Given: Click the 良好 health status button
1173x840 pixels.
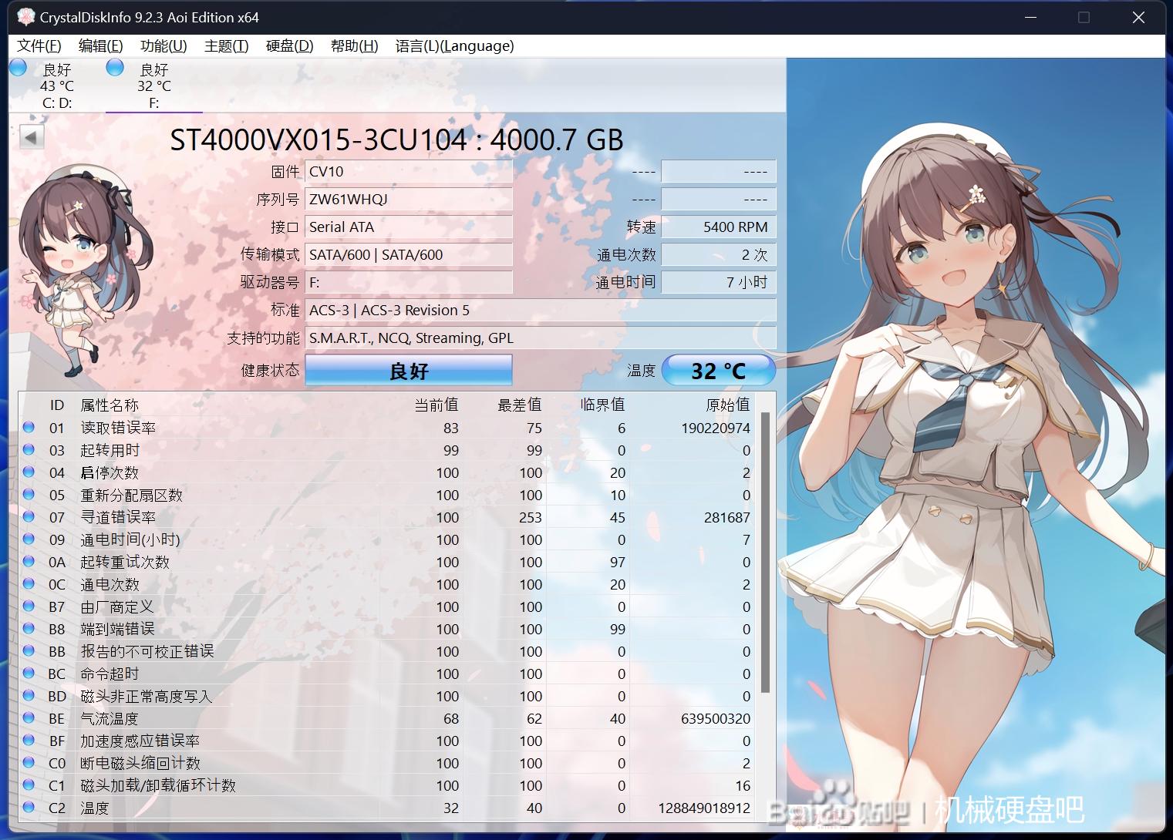Looking at the screenshot, I should click(x=409, y=371).
